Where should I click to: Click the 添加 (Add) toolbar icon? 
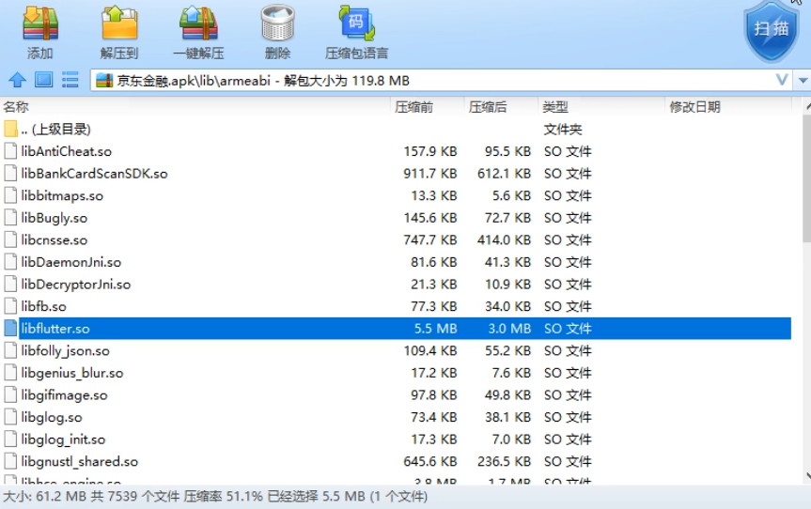(x=39, y=23)
